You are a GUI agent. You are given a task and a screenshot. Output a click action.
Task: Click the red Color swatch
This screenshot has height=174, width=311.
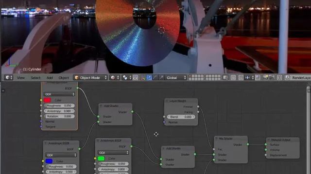[47, 100]
